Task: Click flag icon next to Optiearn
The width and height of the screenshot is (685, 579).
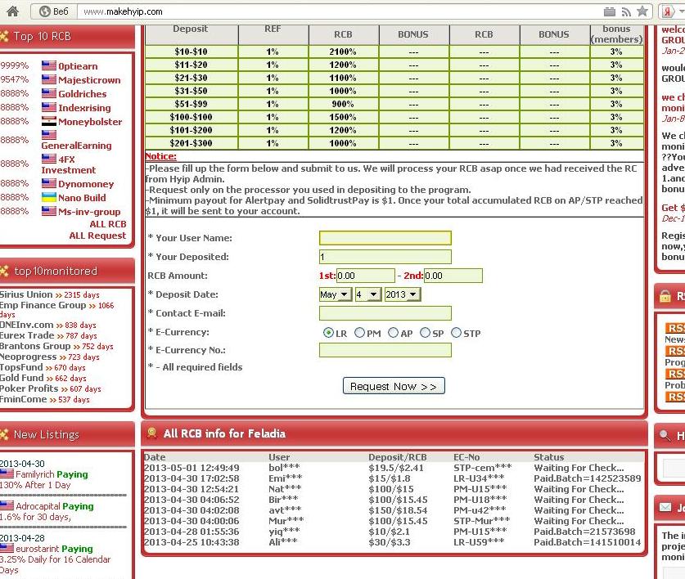Action: pyautogui.click(x=49, y=65)
